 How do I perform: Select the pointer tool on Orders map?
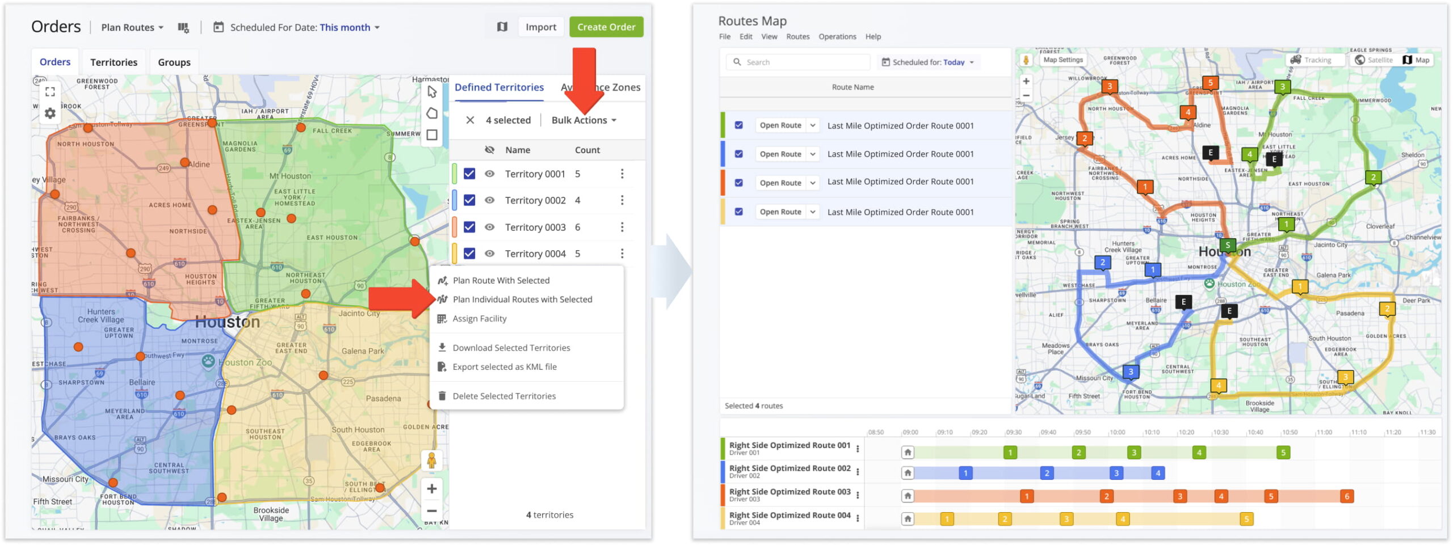(x=432, y=92)
